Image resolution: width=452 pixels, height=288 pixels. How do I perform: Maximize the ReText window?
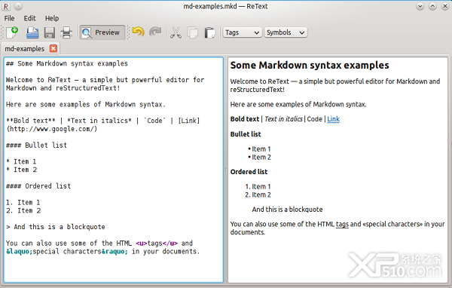[432, 6]
